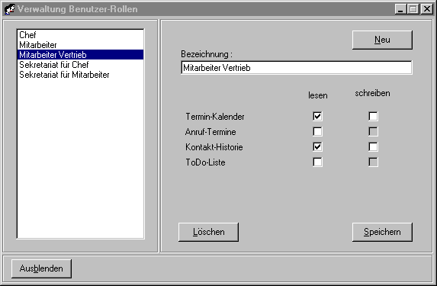Select the Chef role in list
This screenshot has height=286, width=437.
point(80,35)
